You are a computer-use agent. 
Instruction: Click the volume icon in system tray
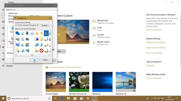click(x=159, y=98)
